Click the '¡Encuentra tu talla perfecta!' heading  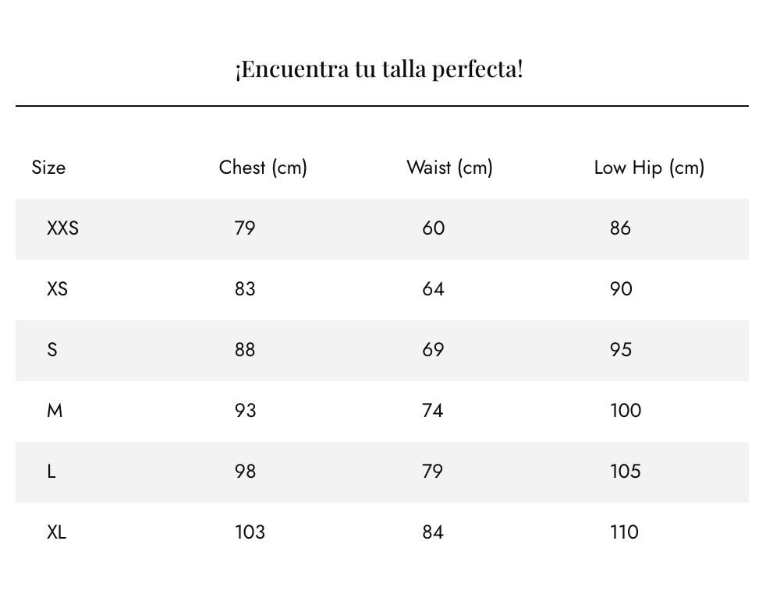[x=379, y=69]
